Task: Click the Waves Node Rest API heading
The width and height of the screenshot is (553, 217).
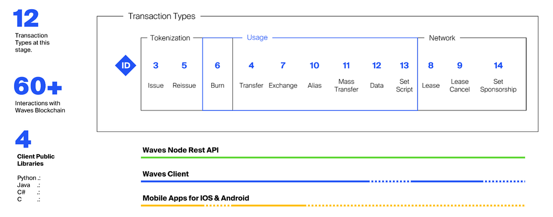Action: pyautogui.click(x=180, y=150)
